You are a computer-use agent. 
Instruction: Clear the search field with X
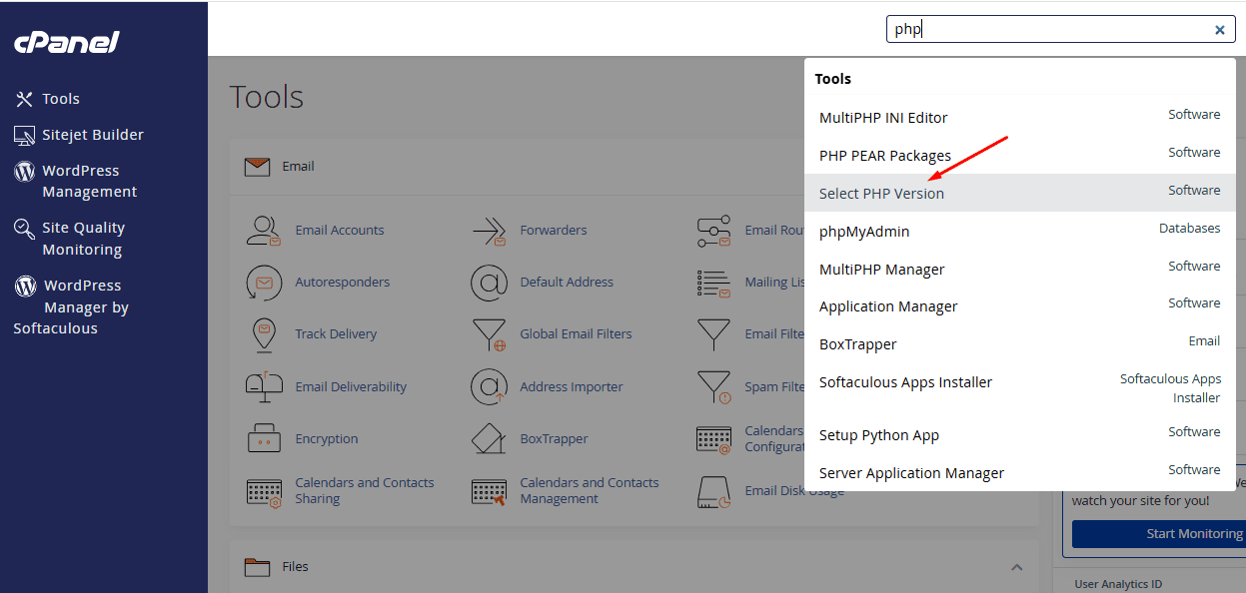pos(1219,30)
